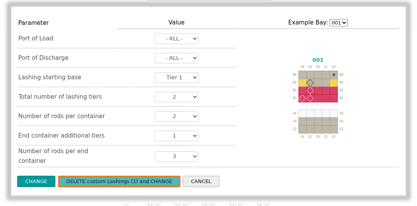Cancel the lashing parameter dialog
Image resolution: width=417 pixels, height=206 pixels.
201,182
